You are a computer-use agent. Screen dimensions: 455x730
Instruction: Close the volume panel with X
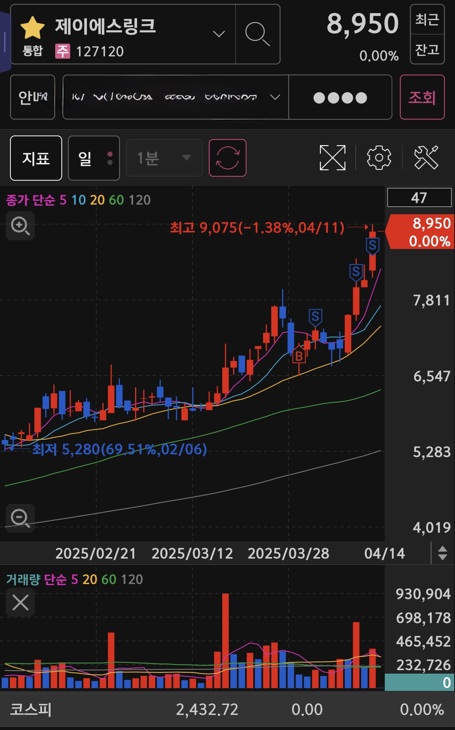(x=20, y=602)
